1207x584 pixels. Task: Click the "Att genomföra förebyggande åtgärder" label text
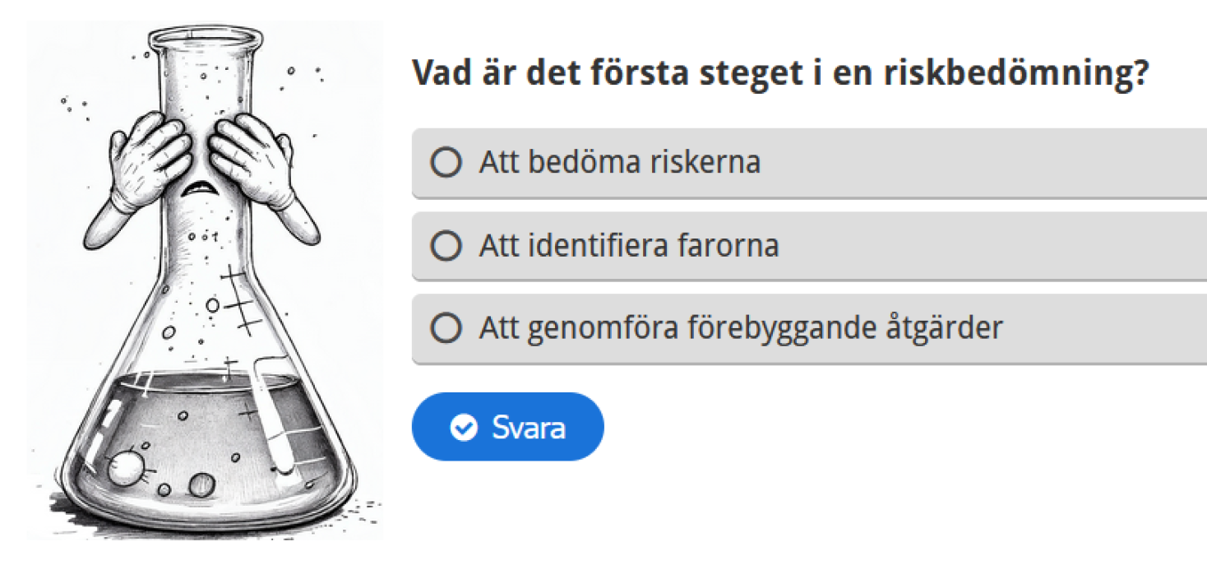(x=741, y=328)
